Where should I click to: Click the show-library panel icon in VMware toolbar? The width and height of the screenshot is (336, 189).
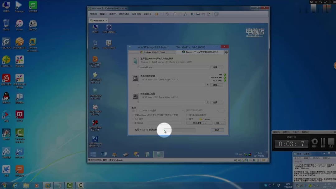[193, 14]
